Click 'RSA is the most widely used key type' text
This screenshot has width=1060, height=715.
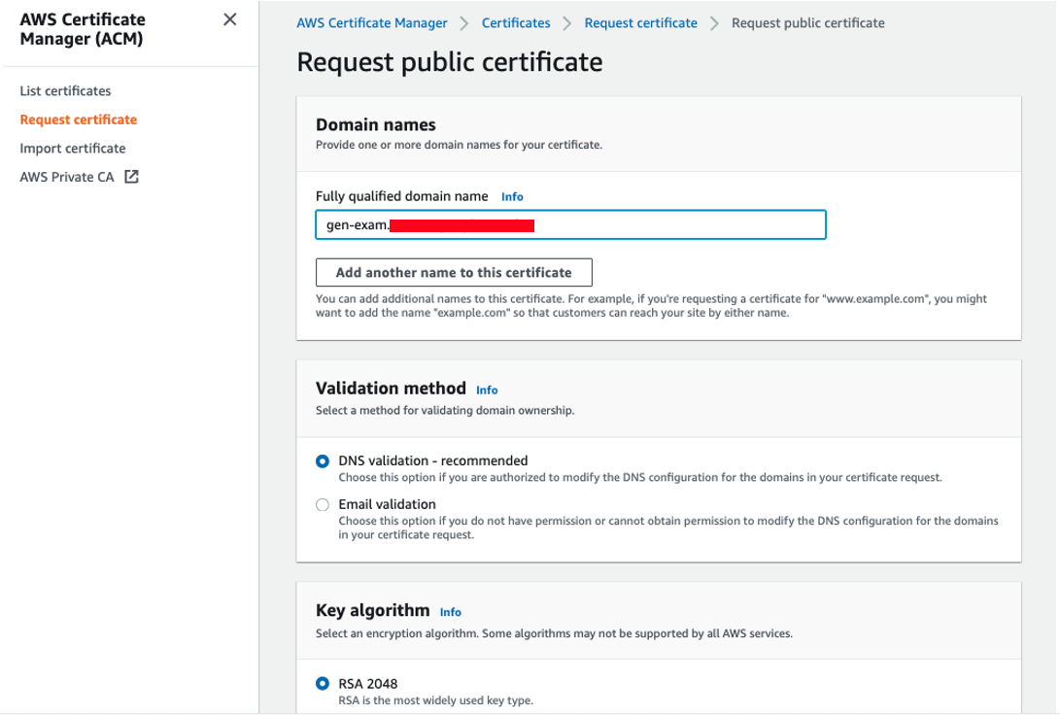[x=436, y=700]
